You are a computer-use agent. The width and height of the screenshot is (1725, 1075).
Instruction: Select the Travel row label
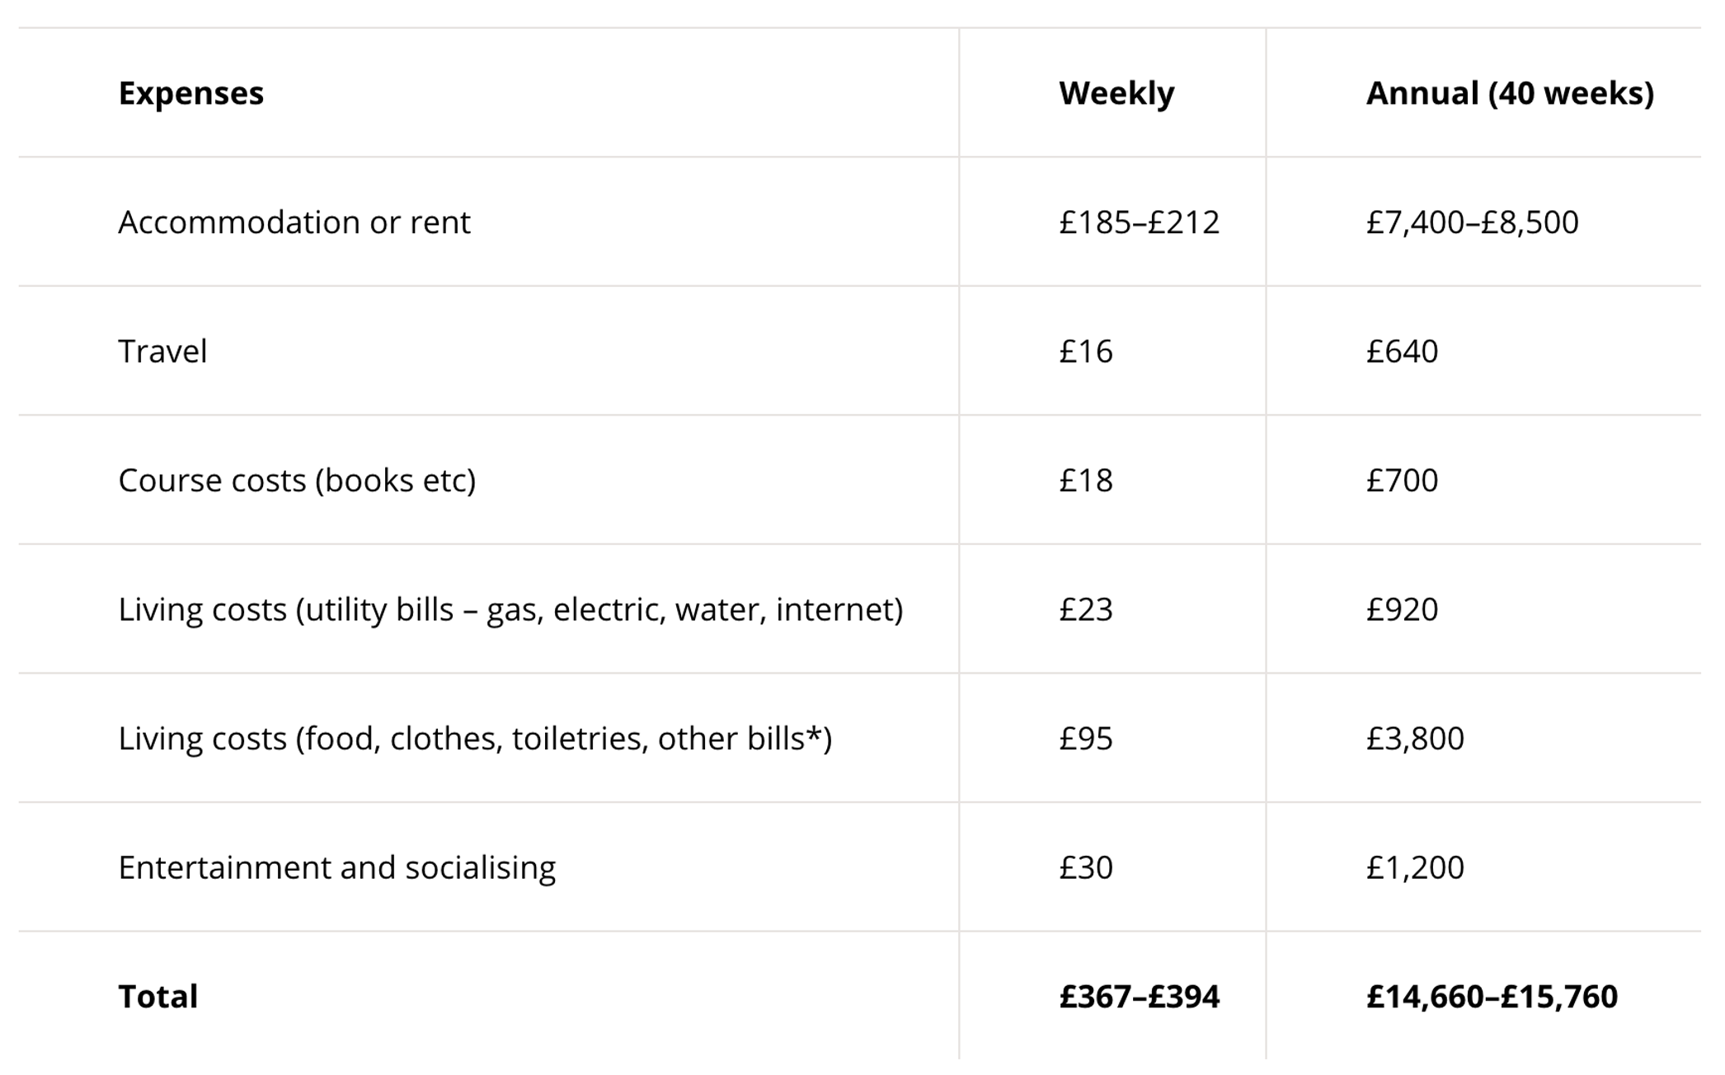tap(162, 351)
